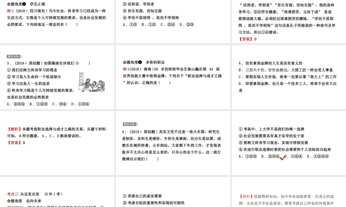Click the 【解析】本题考查职业选择 line
Image resolution: width=346 pixels, height=207 pixels.
coord(56,129)
